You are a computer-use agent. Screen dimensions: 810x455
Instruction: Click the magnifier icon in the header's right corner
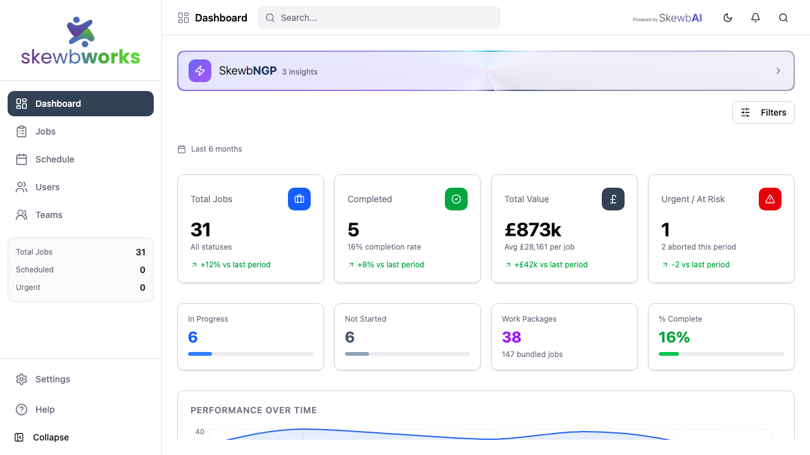[x=783, y=18]
